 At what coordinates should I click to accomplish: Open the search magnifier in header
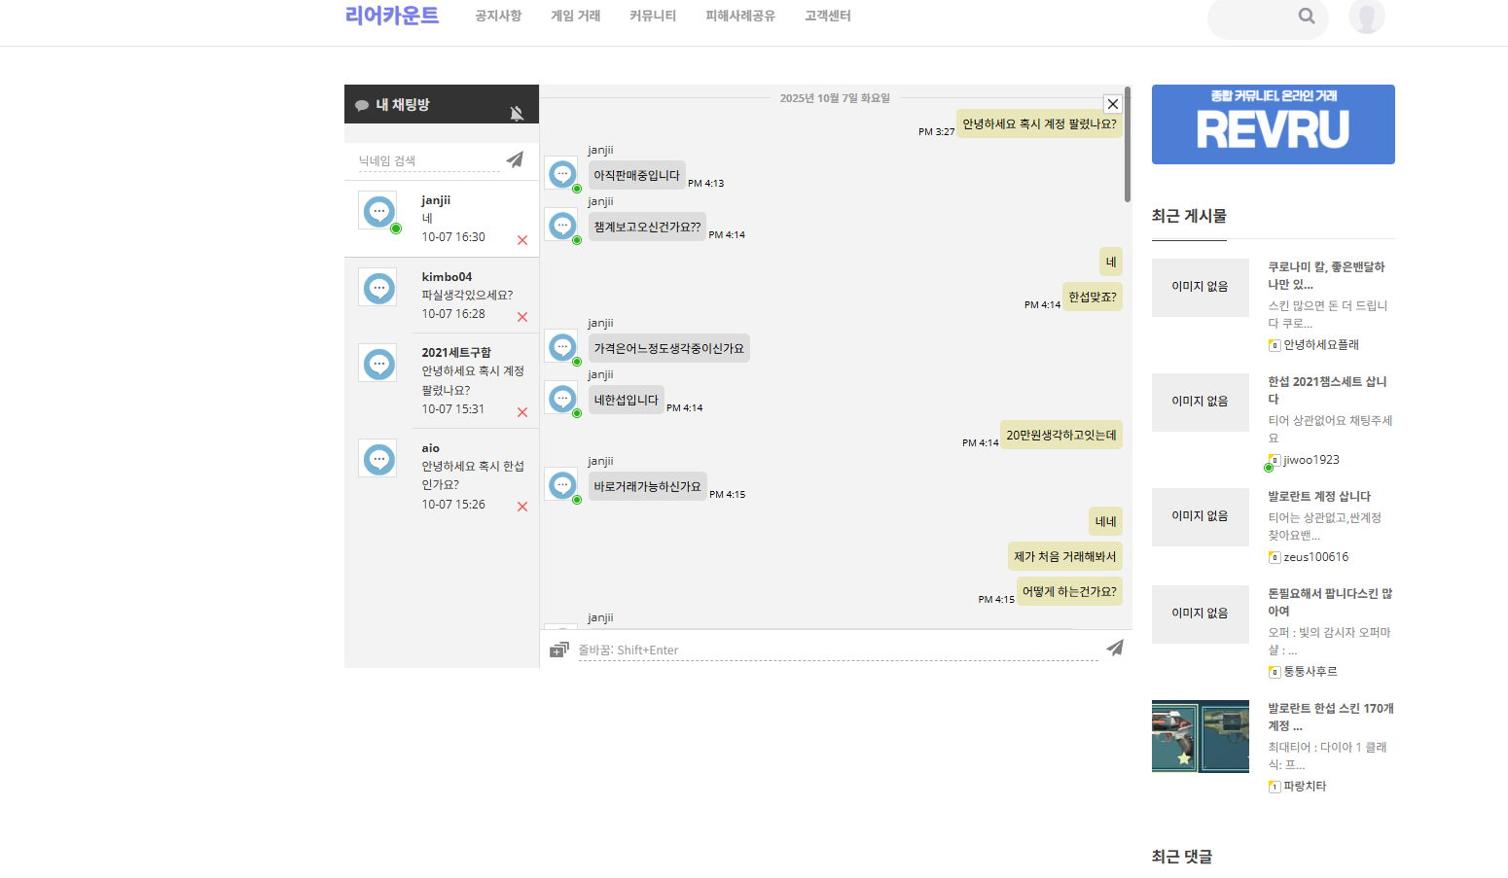point(1307,16)
